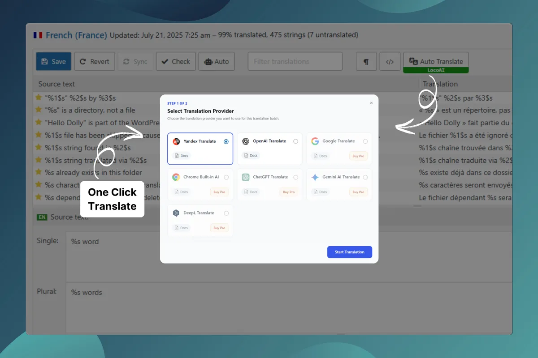The height and width of the screenshot is (358, 538).
Task: Click star icon on "Hello Dolly" row
Action: click(39, 122)
